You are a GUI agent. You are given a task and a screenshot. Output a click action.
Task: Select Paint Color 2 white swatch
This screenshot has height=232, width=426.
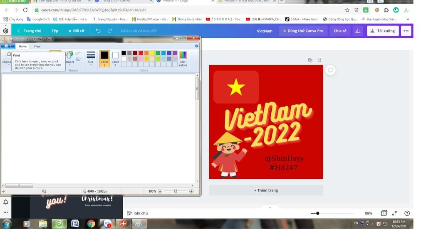(115, 58)
